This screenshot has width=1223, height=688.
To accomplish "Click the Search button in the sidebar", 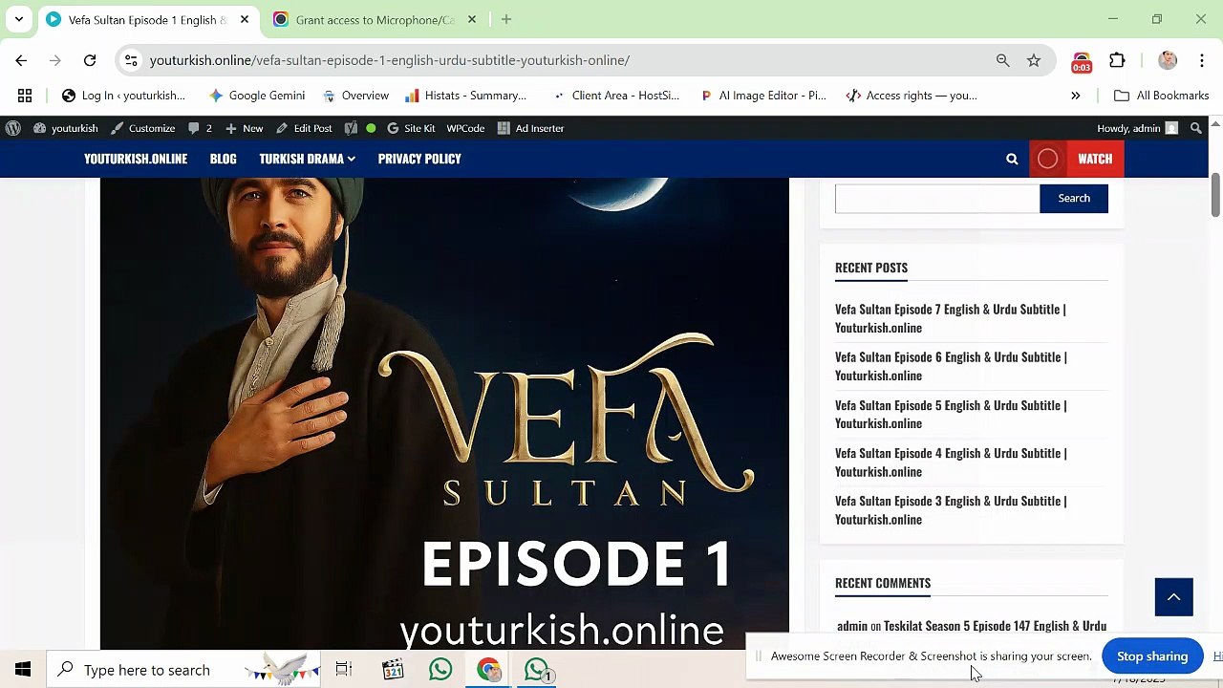I will [x=1074, y=198].
